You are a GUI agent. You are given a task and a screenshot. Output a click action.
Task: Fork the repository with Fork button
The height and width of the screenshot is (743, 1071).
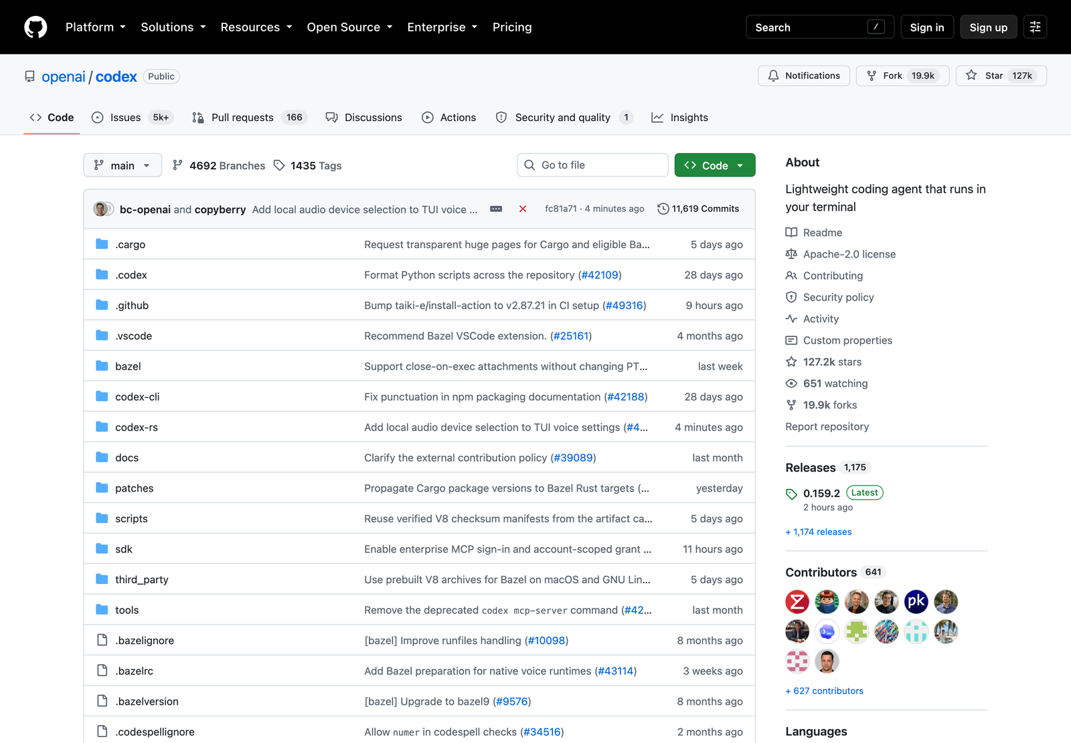[903, 76]
